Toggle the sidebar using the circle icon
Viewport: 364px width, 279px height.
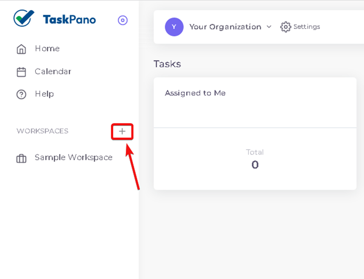pyautogui.click(x=123, y=20)
